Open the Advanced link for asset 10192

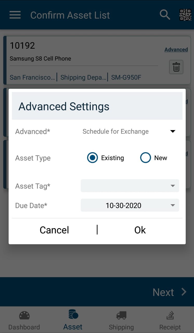[x=176, y=49]
